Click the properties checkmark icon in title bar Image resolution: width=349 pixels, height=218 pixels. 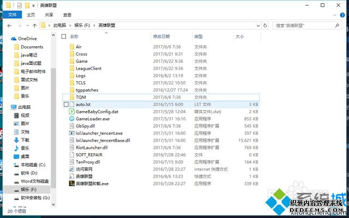pos(20,5)
